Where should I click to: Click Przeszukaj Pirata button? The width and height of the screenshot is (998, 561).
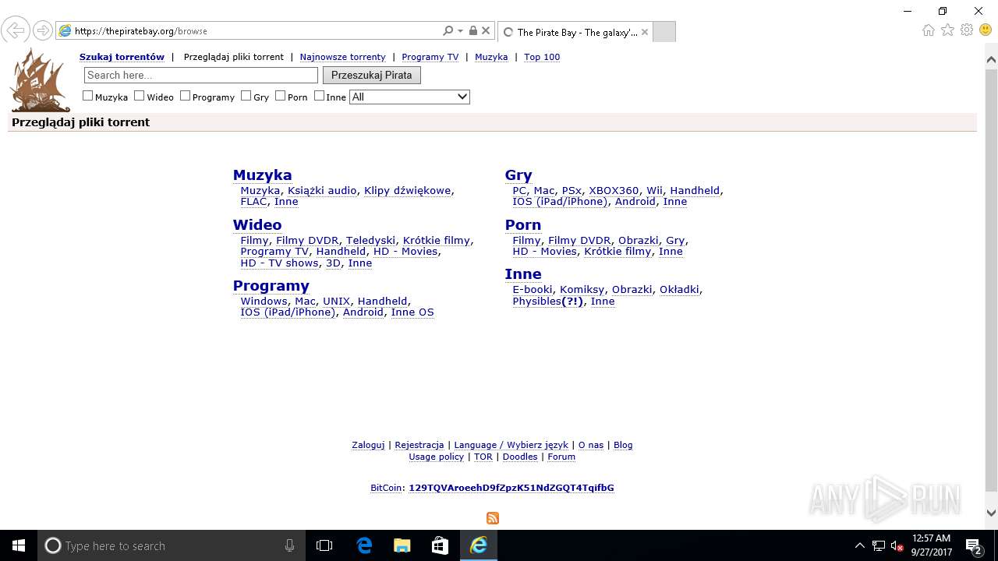[372, 75]
